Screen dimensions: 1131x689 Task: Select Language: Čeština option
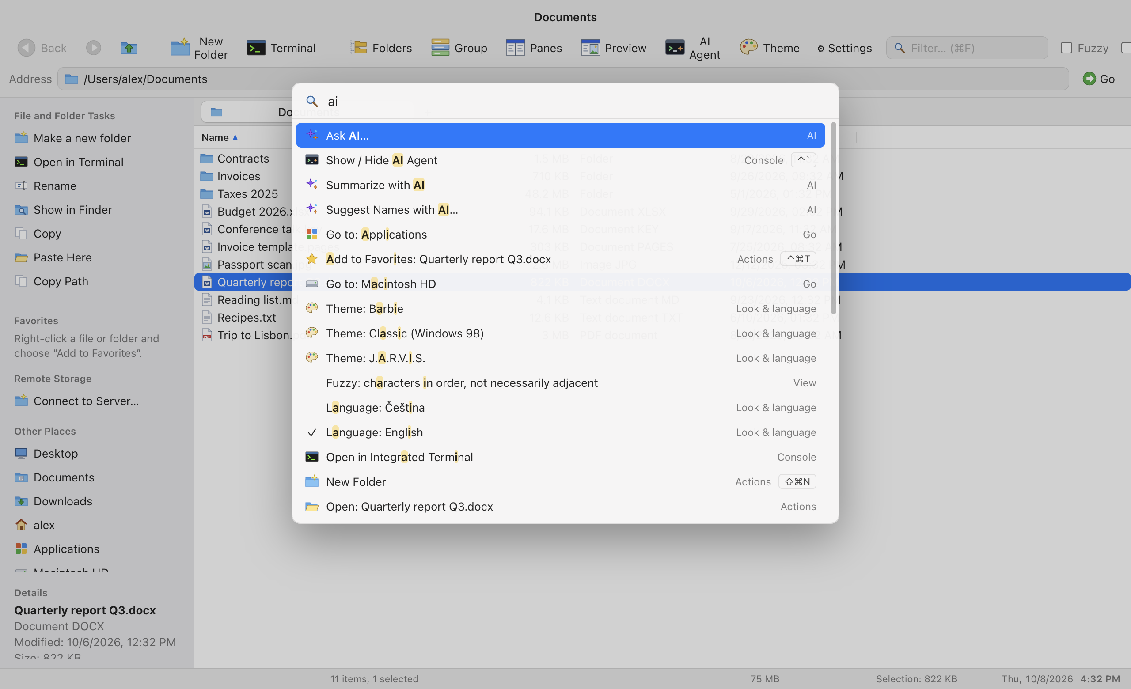560,408
